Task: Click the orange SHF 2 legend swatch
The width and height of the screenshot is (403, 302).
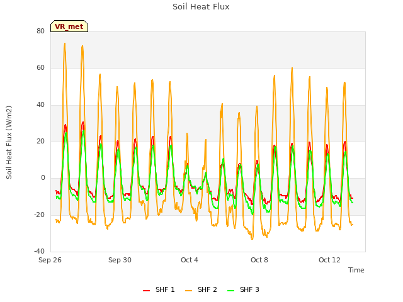Action: click(188, 291)
